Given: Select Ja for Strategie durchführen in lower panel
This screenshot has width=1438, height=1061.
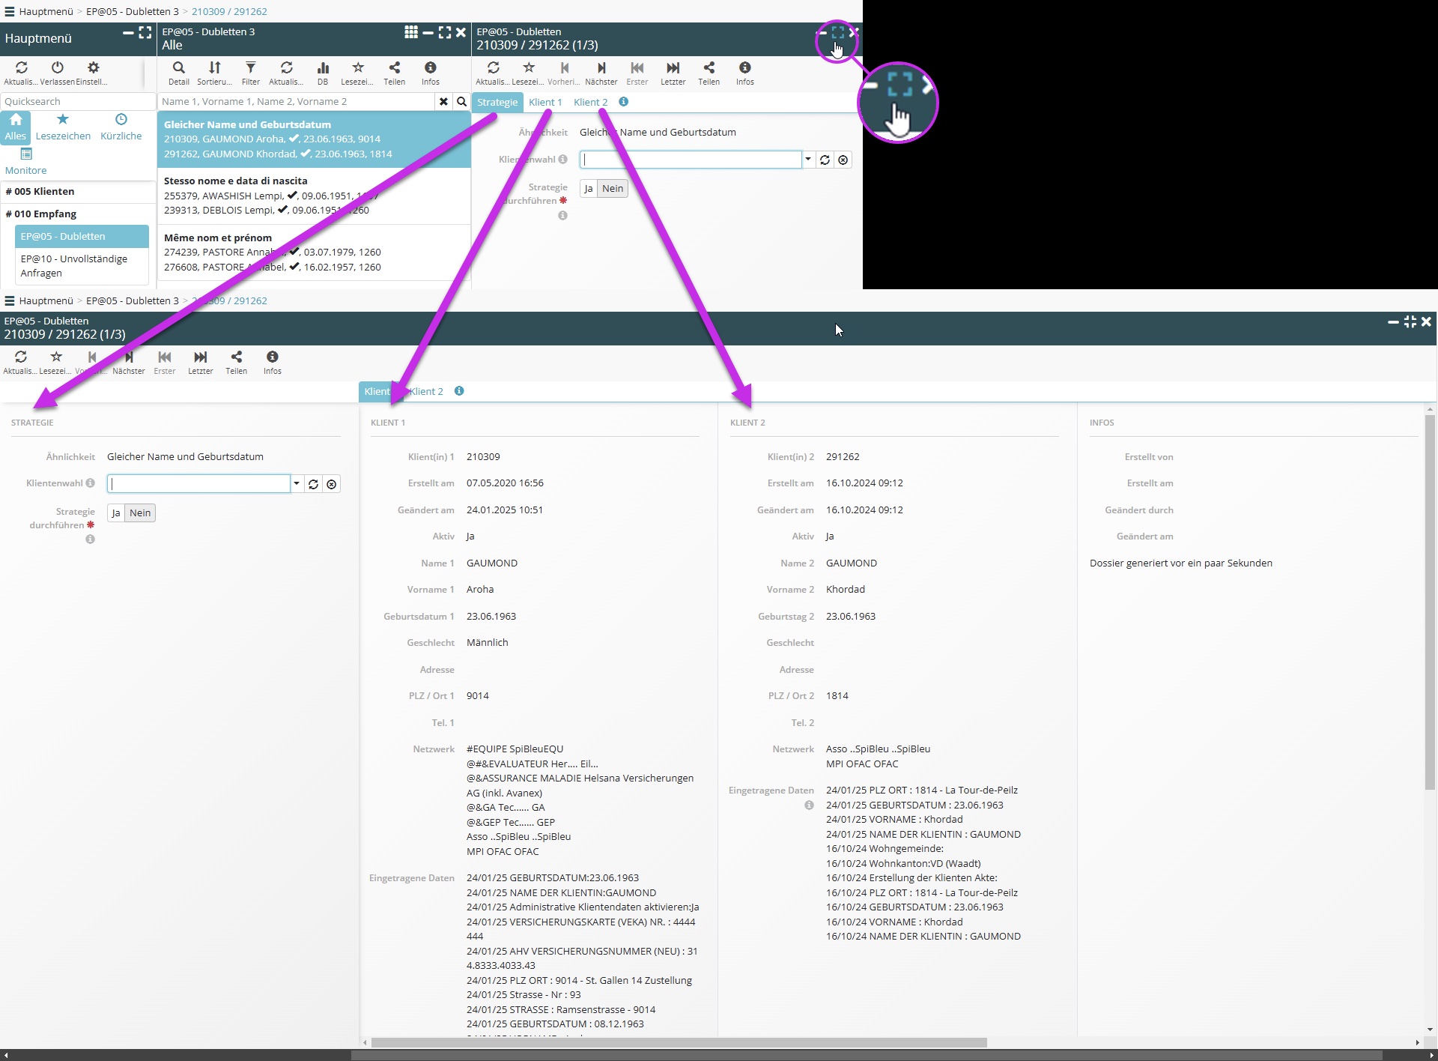Looking at the screenshot, I should pyautogui.click(x=115, y=513).
